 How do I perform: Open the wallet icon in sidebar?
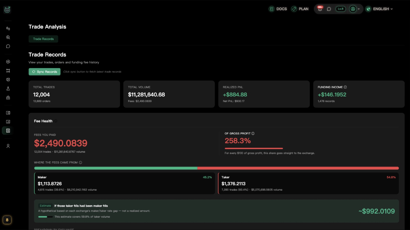pos(8,113)
